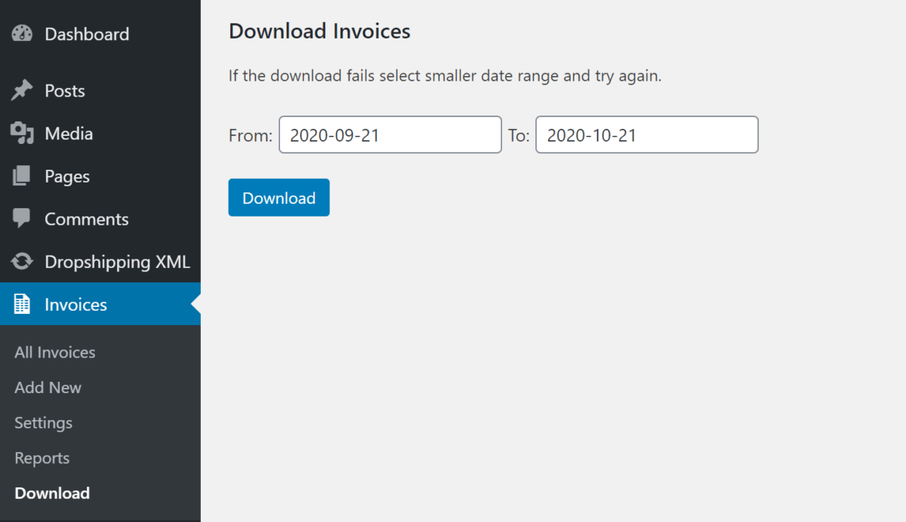Image resolution: width=906 pixels, height=522 pixels.
Task: Click the Dropshipping XML sync icon
Action: (20, 262)
